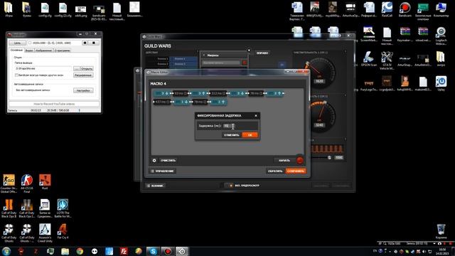Click the ВПРАВО button in the SteelSeries window

tap(262, 53)
